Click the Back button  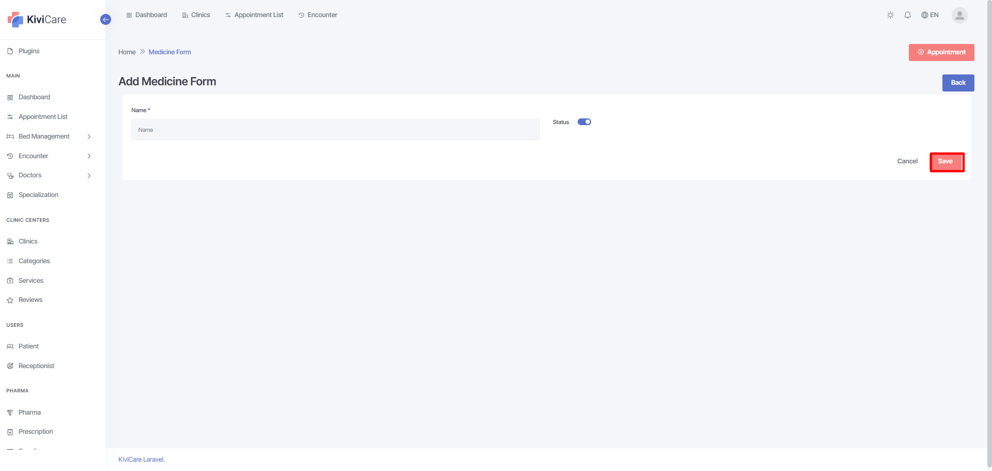958,83
